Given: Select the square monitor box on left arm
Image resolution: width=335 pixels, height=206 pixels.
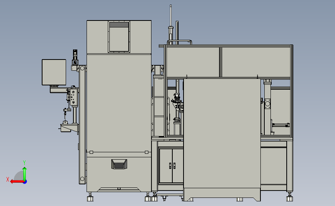Looking at the screenshot, I should (54, 72).
